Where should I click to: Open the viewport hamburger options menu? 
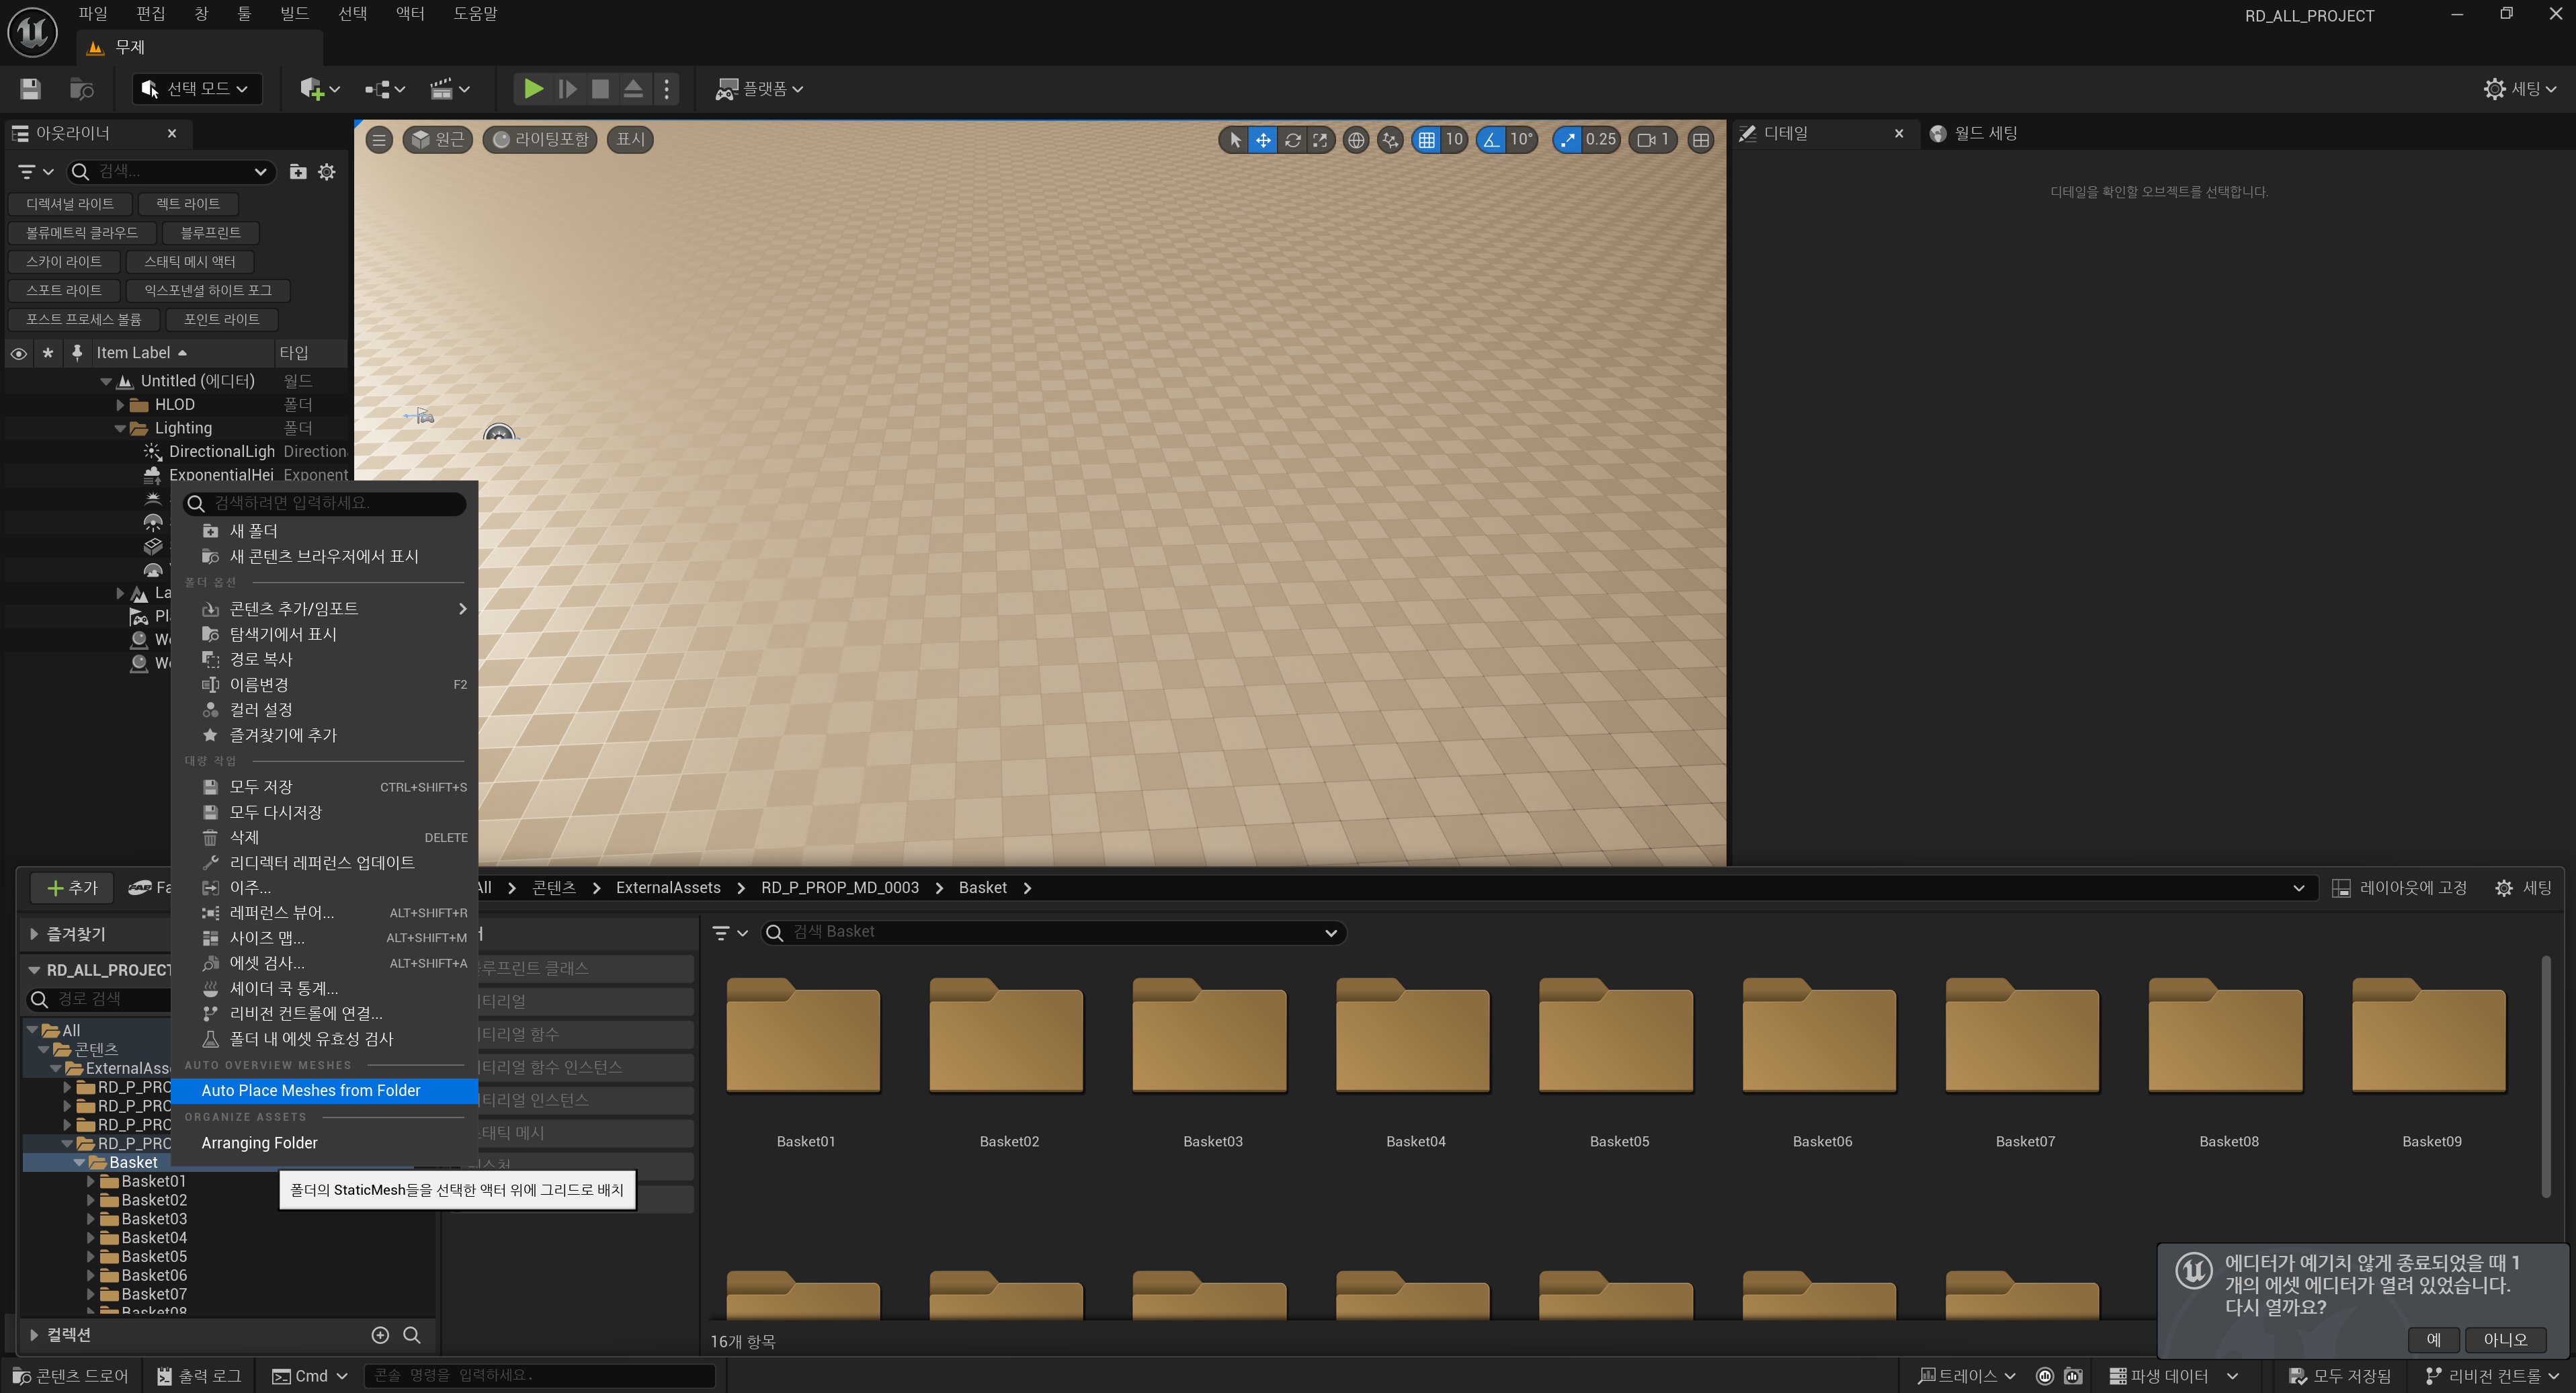click(x=379, y=140)
